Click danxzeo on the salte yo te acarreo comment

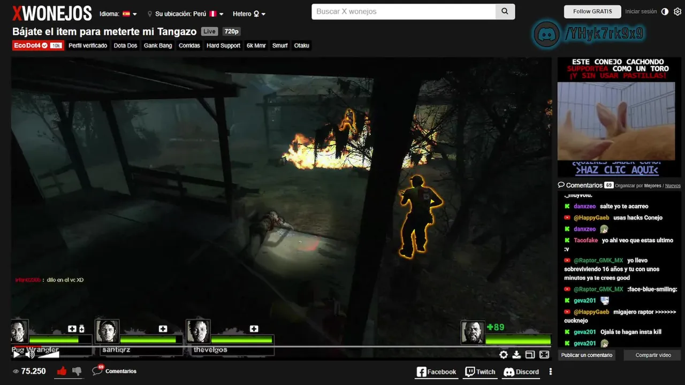tap(584, 206)
